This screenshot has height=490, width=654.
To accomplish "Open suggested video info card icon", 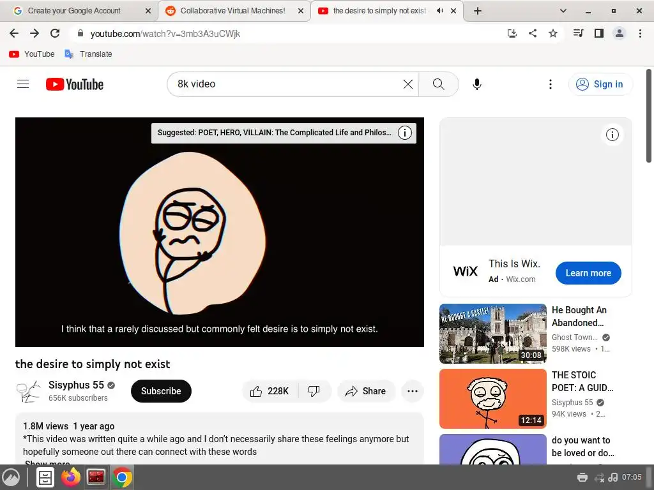I will pyautogui.click(x=404, y=133).
